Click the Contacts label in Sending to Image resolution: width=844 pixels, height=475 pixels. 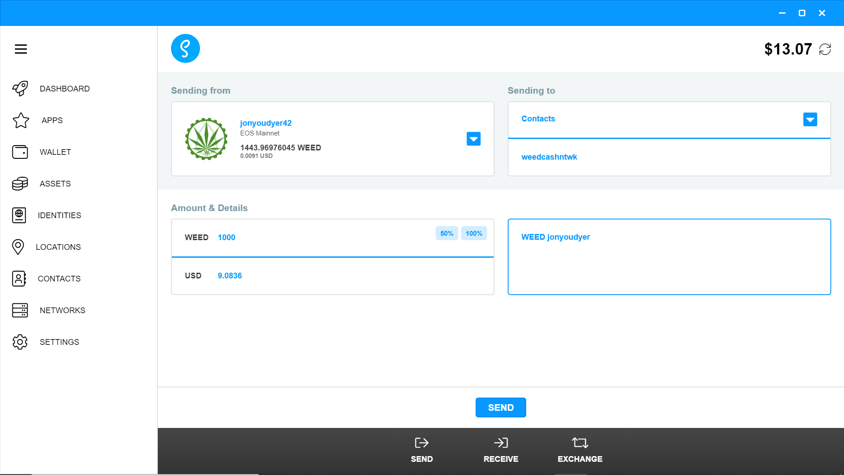pos(538,119)
